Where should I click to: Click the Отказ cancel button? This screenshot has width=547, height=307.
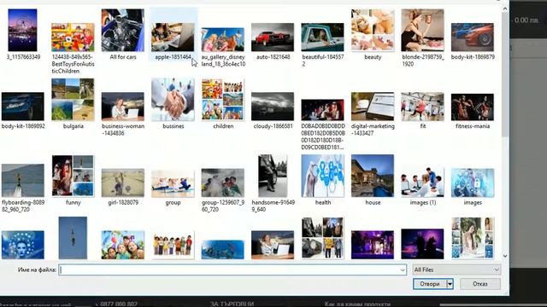tap(480, 284)
